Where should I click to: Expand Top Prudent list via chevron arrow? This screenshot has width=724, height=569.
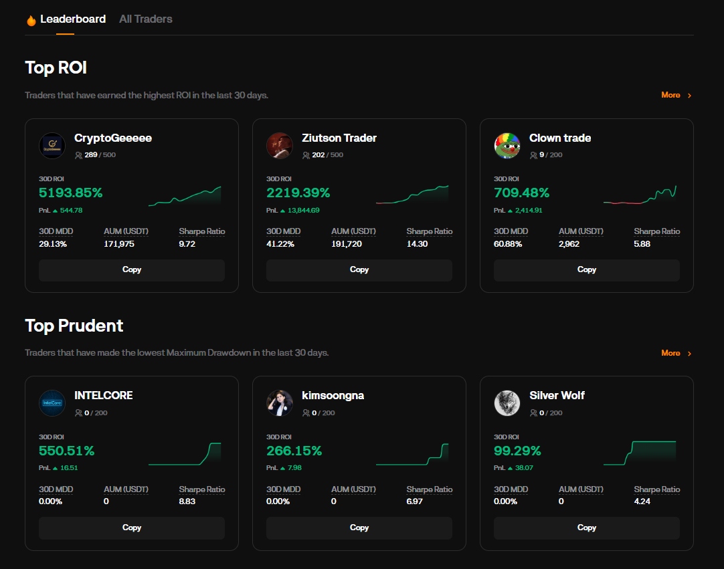689,354
